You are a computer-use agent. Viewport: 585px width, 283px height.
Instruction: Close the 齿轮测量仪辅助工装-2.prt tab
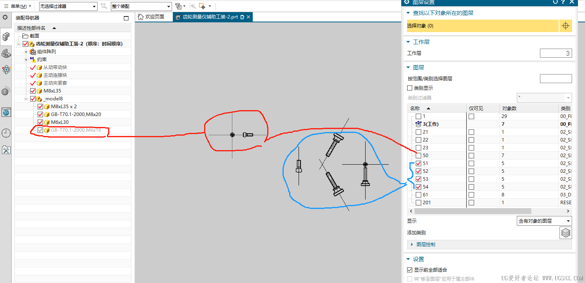tap(248, 17)
